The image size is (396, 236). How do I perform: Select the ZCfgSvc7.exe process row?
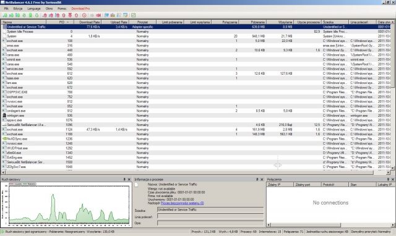click(196, 167)
